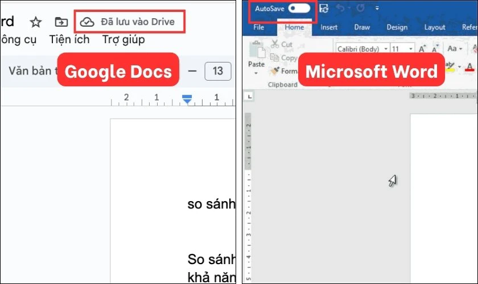
Task: Open the 'Văn bản' paragraph style dropdown
Action: [x=33, y=71]
